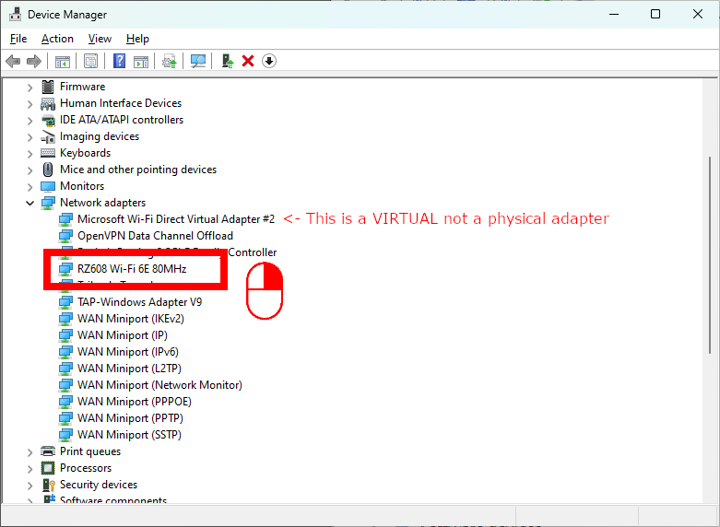Click the down-arrow Disable device icon
Screen dimensions: 720x527
point(269,61)
